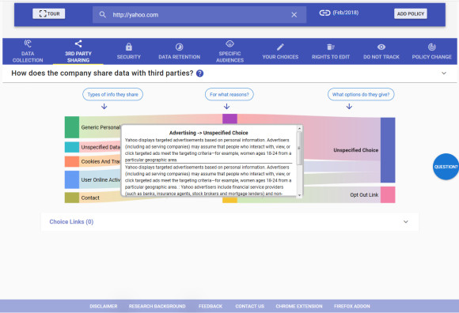Select the Specific Audiences face icon
Screen dimensions: 459x313
[x=229, y=43]
